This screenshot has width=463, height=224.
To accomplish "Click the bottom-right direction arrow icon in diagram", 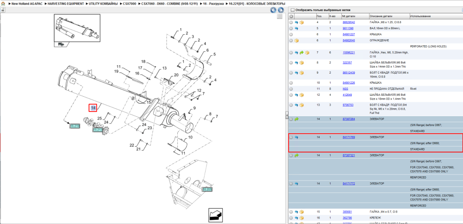I will click(216, 216).
